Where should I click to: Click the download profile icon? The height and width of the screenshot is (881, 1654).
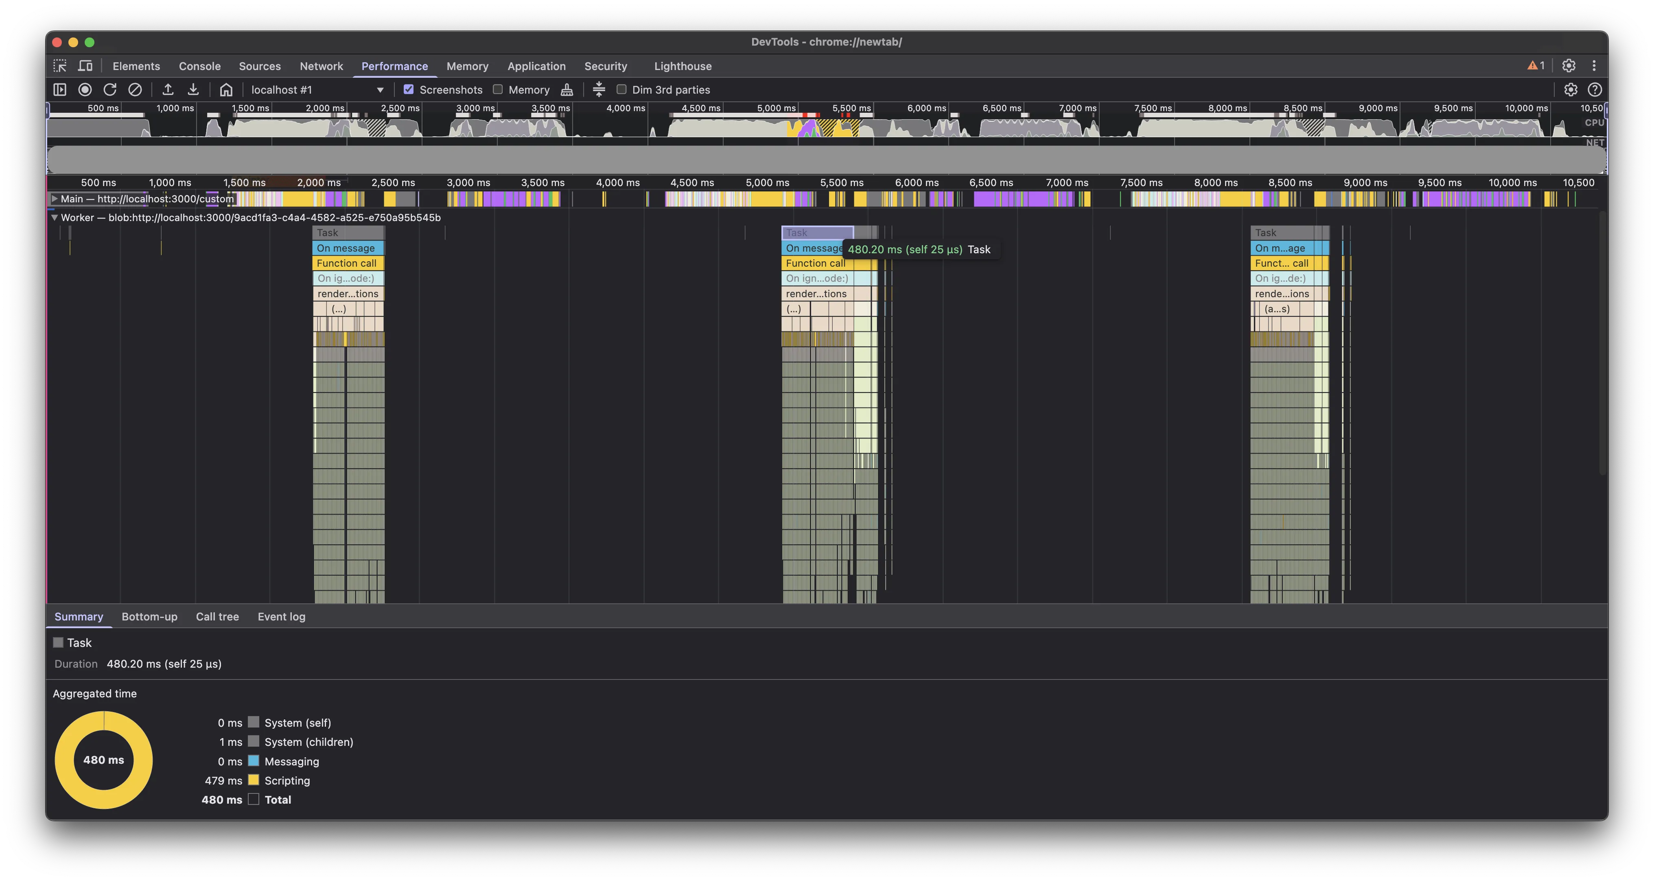(193, 90)
